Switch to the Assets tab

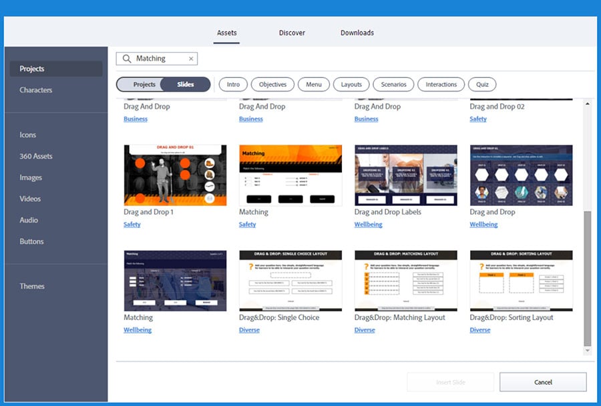pos(226,33)
